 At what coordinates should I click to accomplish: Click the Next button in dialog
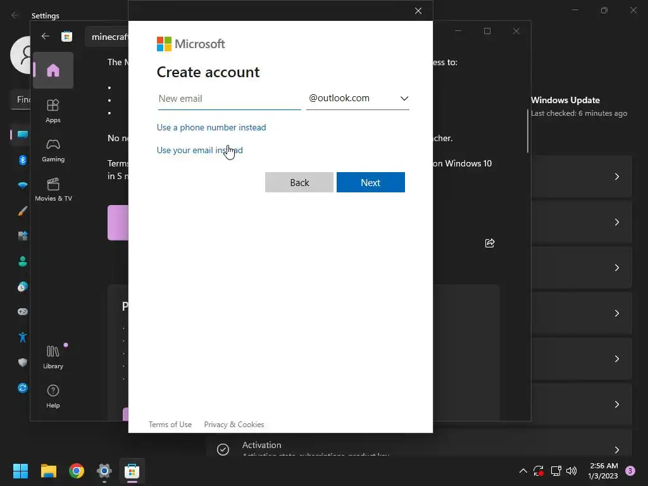point(371,182)
